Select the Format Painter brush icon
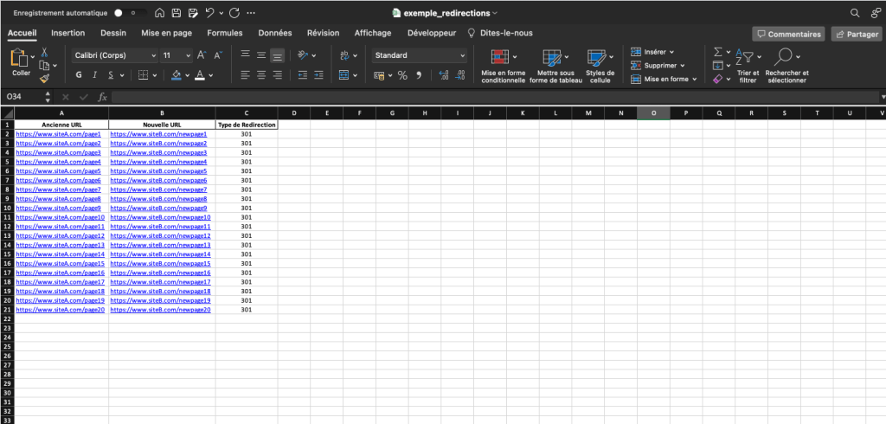The height and width of the screenshot is (424, 886). pyautogui.click(x=45, y=79)
